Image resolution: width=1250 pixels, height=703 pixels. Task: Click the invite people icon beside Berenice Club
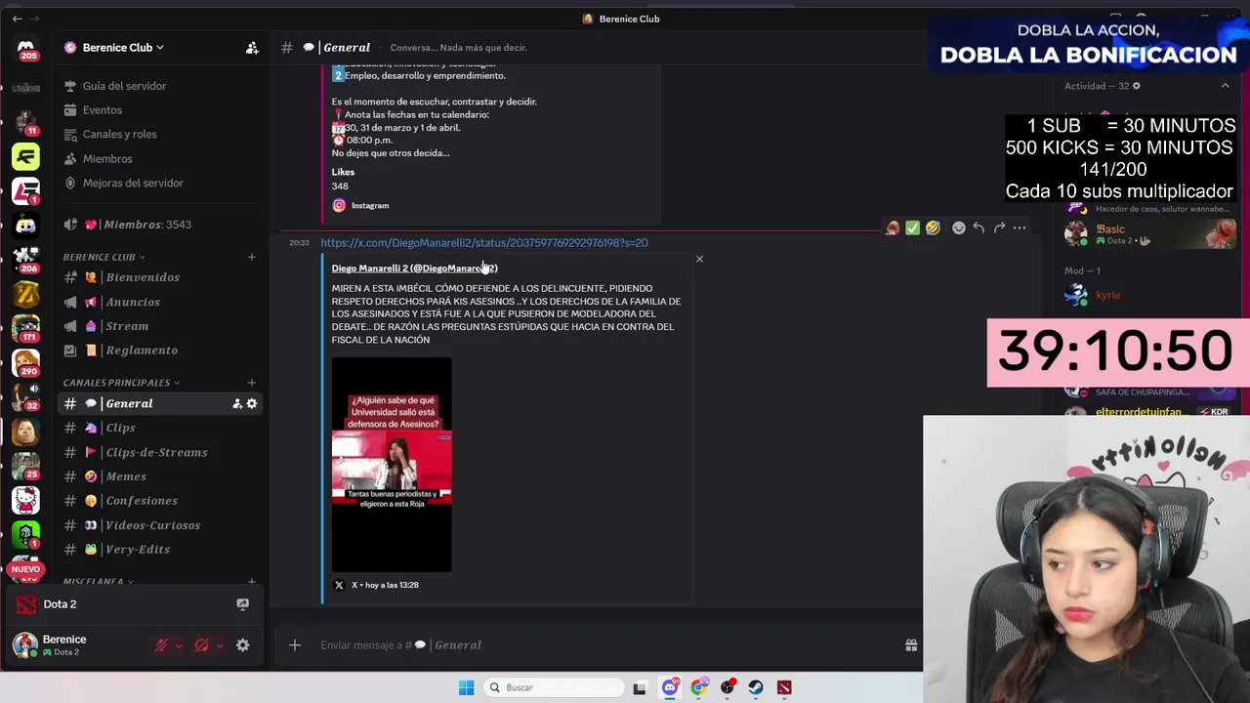point(252,47)
